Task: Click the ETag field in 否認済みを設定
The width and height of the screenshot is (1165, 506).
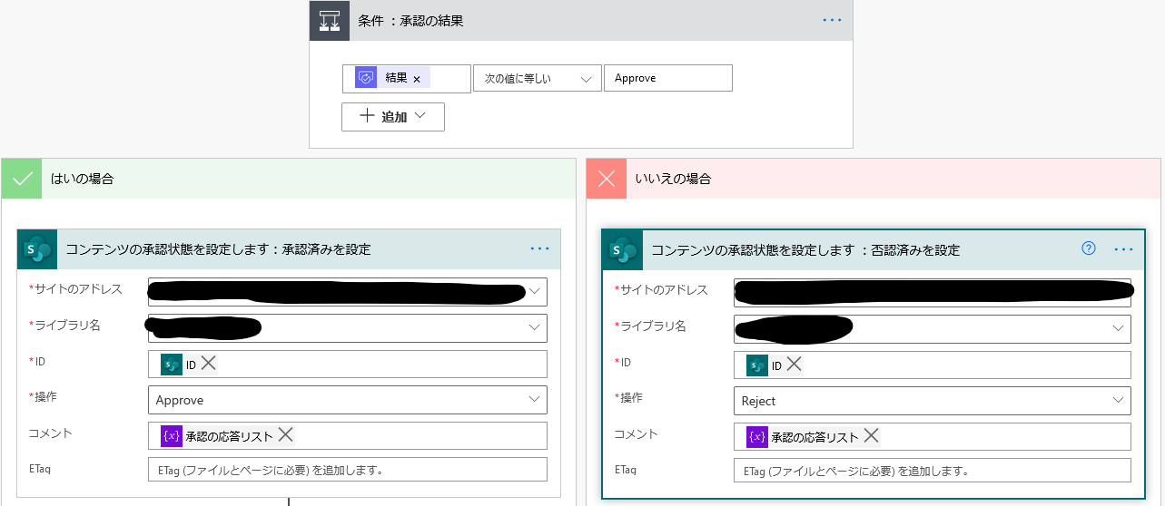Action: click(x=933, y=471)
